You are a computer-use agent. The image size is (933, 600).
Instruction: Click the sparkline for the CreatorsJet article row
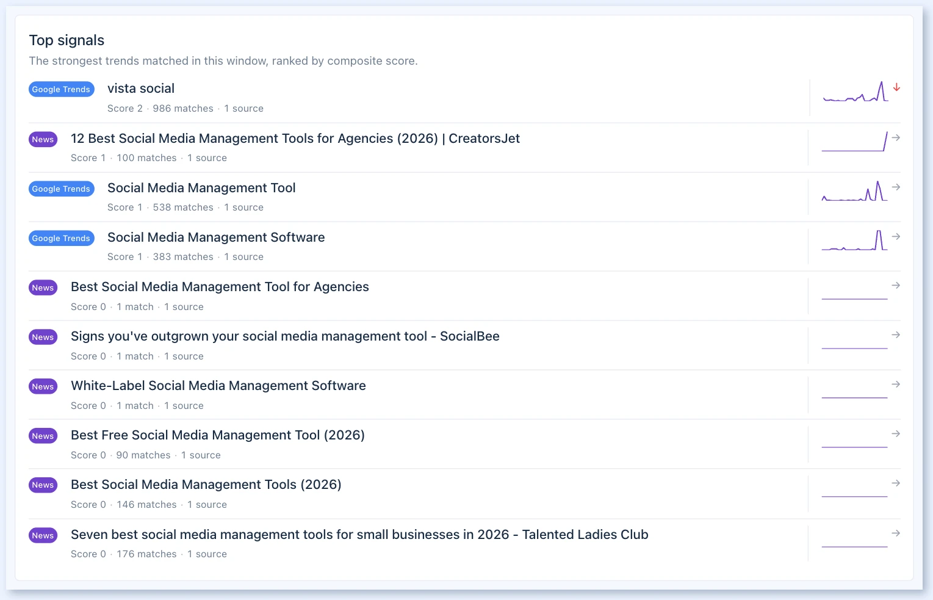pyautogui.click(x=855, y=141)
